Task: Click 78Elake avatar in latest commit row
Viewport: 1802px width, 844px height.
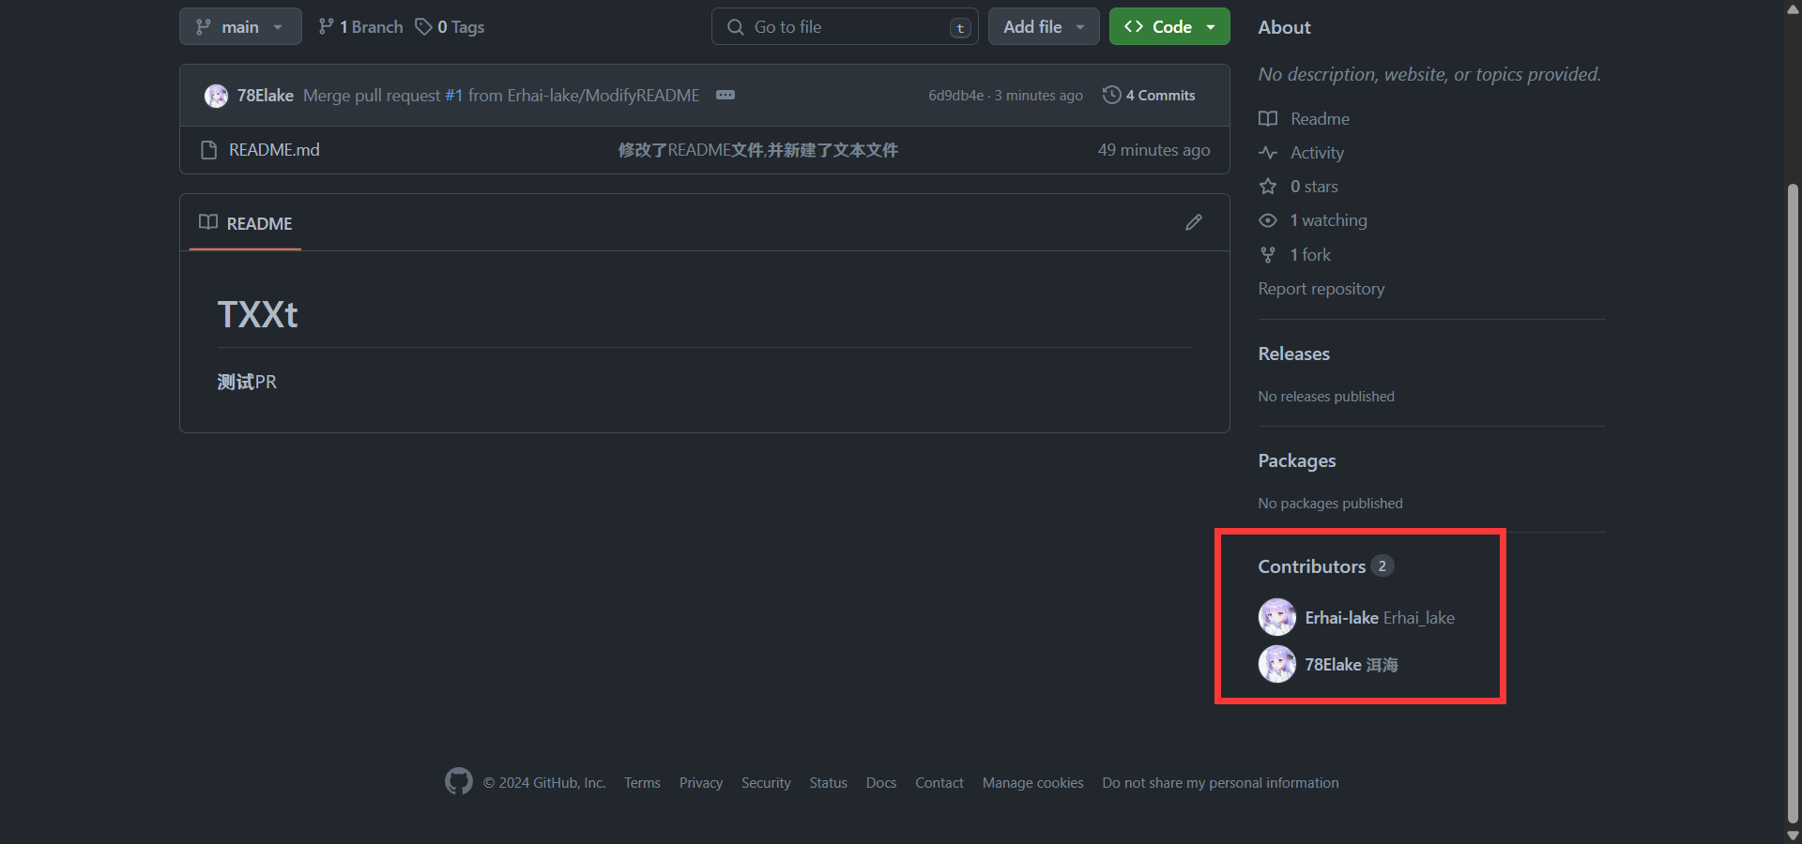Action: click(x=216, y=96)
